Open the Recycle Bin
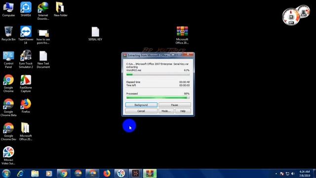Image resolution: width=316 pixels, height=178 pixels. [x=8, y=34]
